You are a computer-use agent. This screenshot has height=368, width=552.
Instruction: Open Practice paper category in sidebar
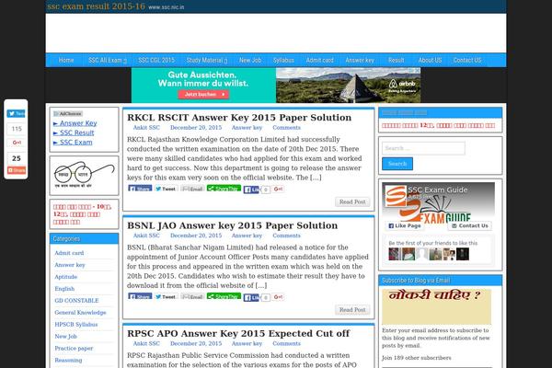point(74,349)
